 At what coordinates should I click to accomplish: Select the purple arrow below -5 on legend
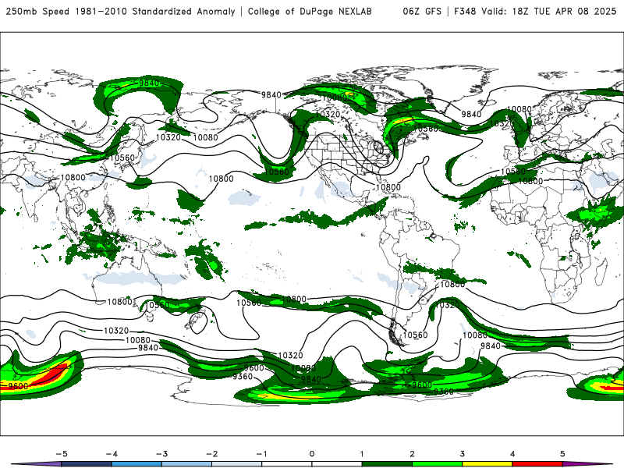36,464
